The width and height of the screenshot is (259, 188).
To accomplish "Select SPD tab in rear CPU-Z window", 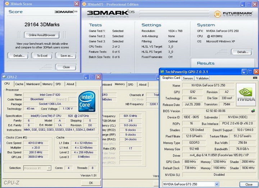I will (x=131, y=85).
